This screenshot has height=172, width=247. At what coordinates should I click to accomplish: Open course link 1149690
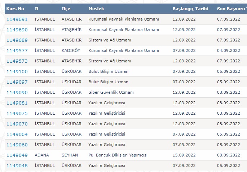pyautogui.click(x=17, y=30)
